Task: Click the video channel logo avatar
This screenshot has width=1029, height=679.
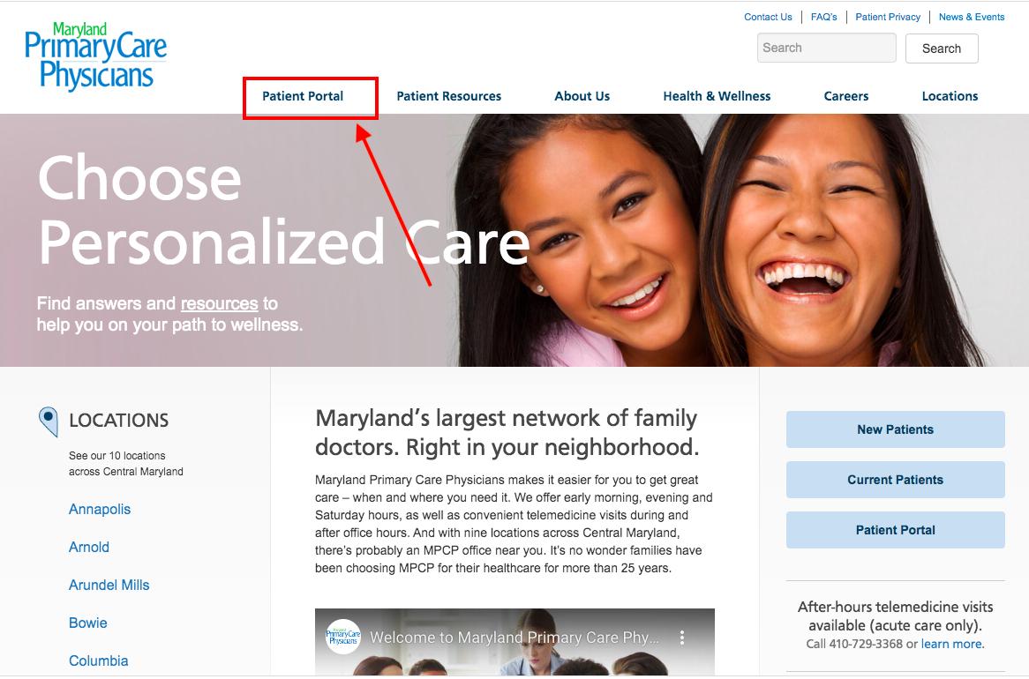Action: pos(343,637)
